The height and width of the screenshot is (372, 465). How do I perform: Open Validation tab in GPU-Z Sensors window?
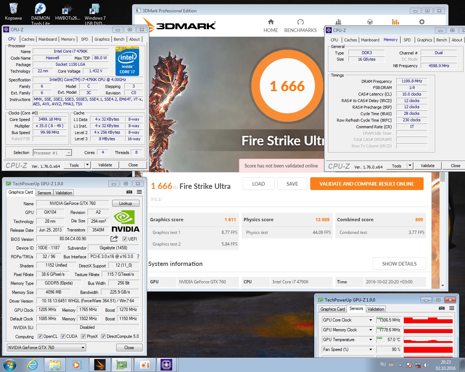pyautogui.click(x=376, y=309)
